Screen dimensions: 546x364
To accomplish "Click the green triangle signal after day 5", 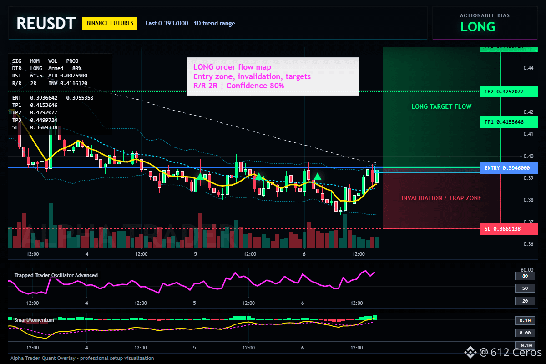I will tap(200, 176).
